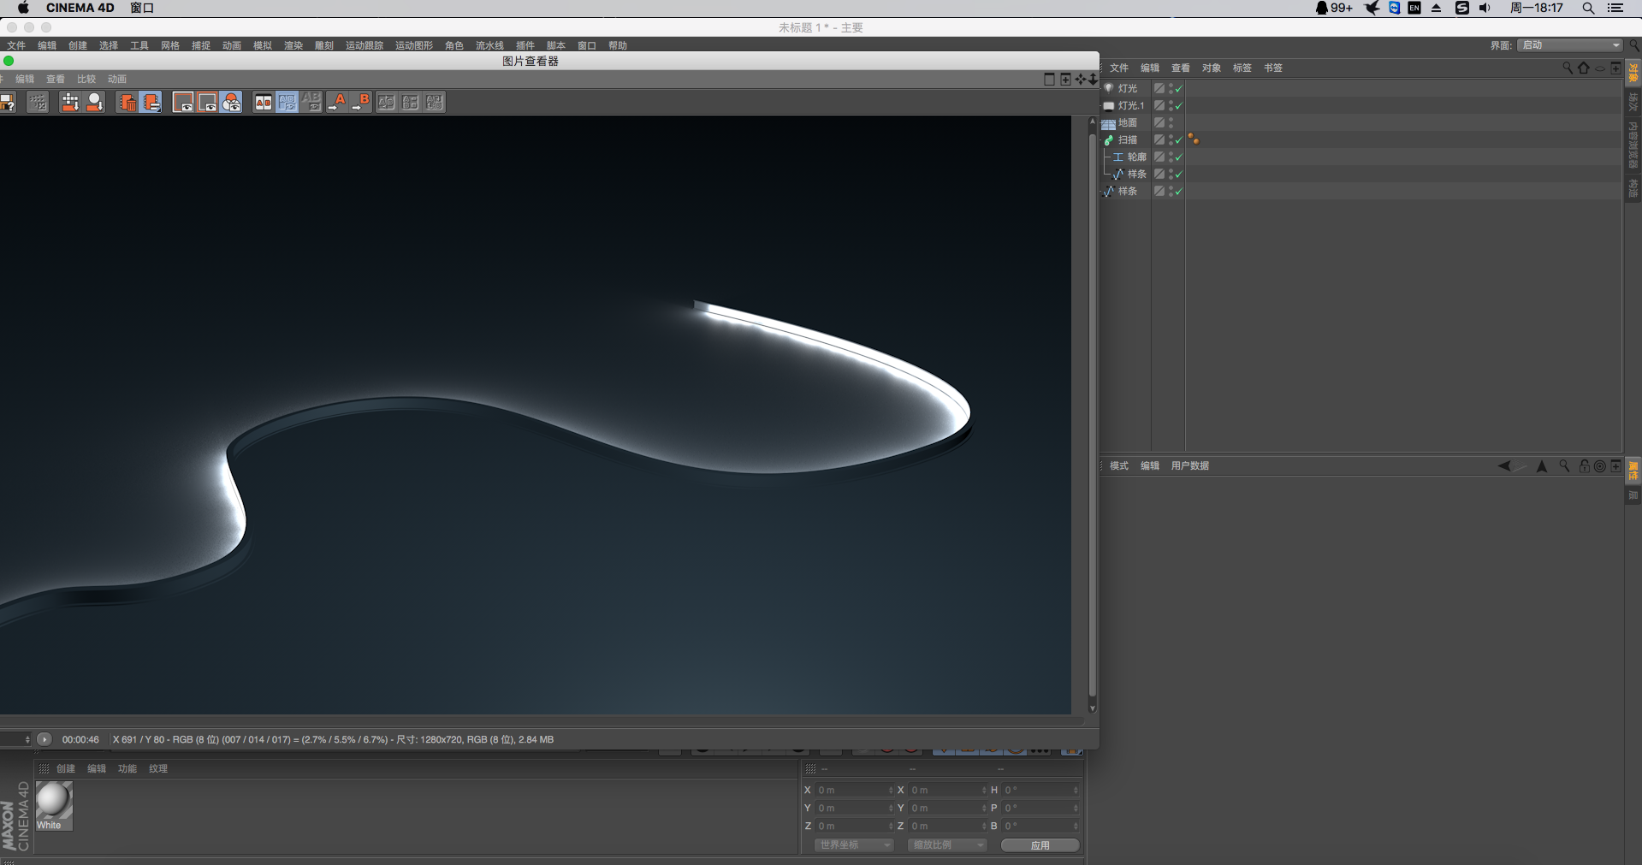Open the 比较 menu in Picture Viewer

coord(86,79)
